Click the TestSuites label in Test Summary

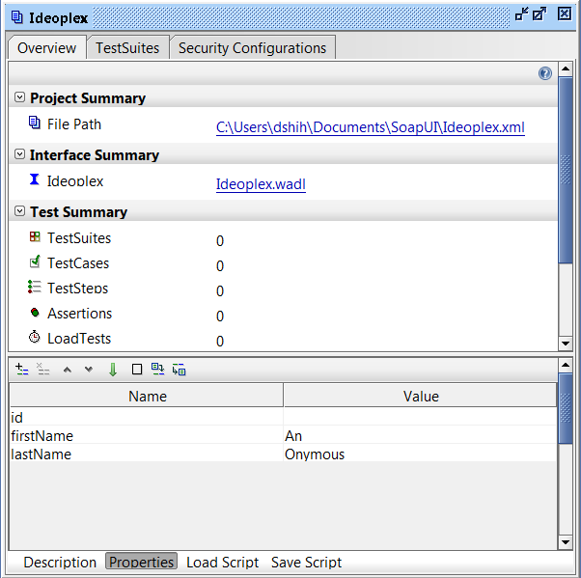click(79, 238)
